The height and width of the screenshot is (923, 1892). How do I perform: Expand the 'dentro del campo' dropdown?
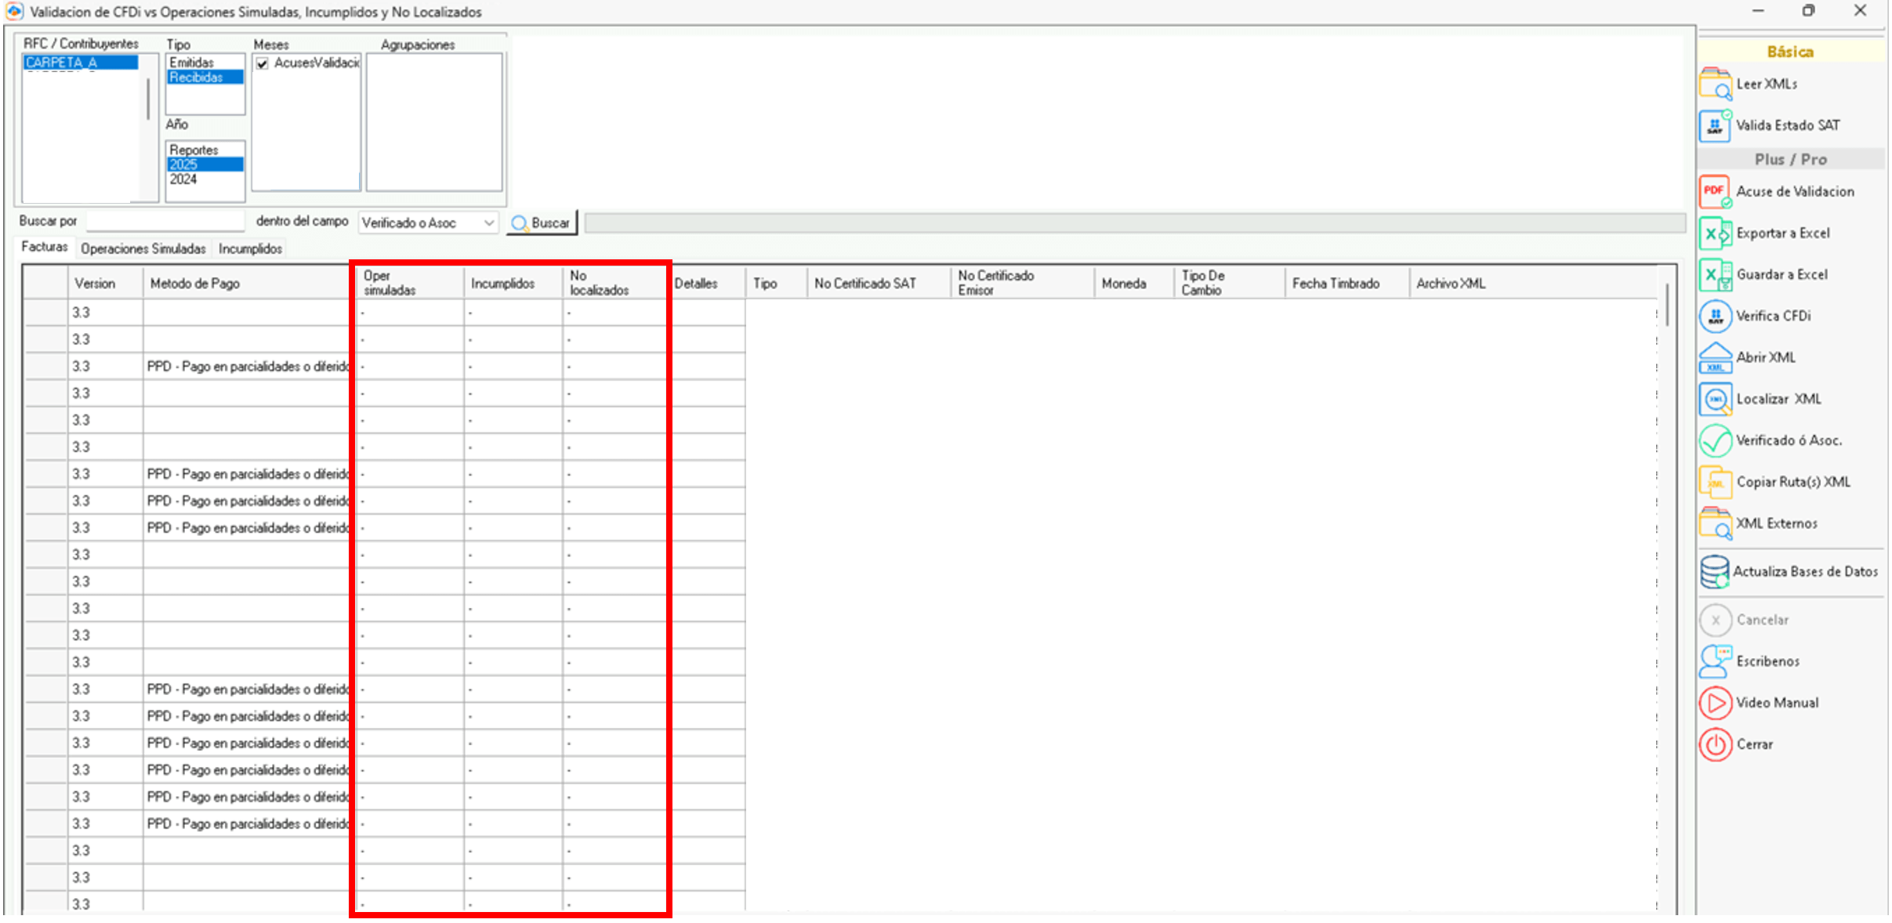pyautogui.click(x=489, y=223)
